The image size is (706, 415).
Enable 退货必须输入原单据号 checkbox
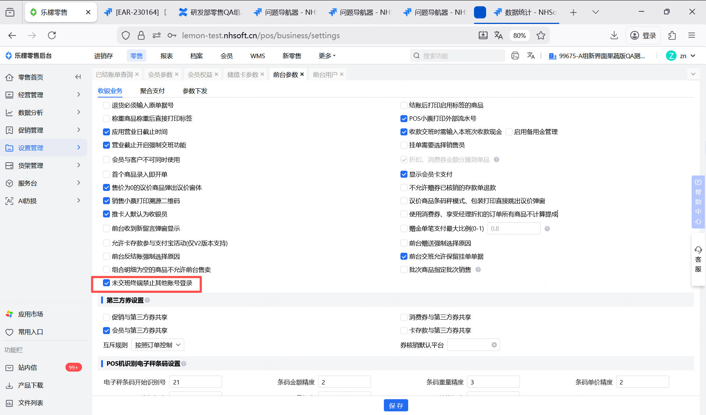tap(107, 105)
